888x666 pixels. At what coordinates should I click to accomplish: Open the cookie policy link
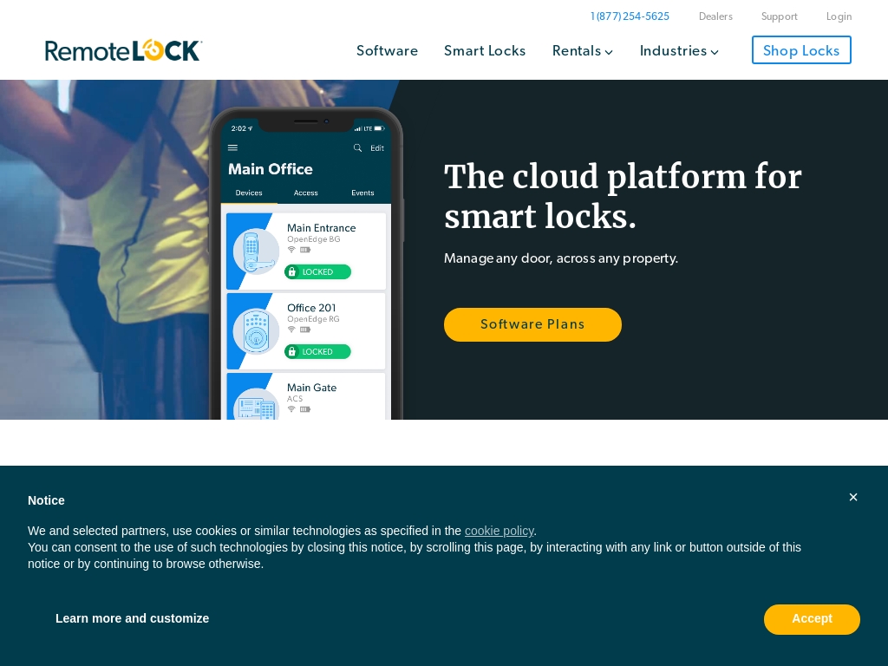[x=499, y=531]
